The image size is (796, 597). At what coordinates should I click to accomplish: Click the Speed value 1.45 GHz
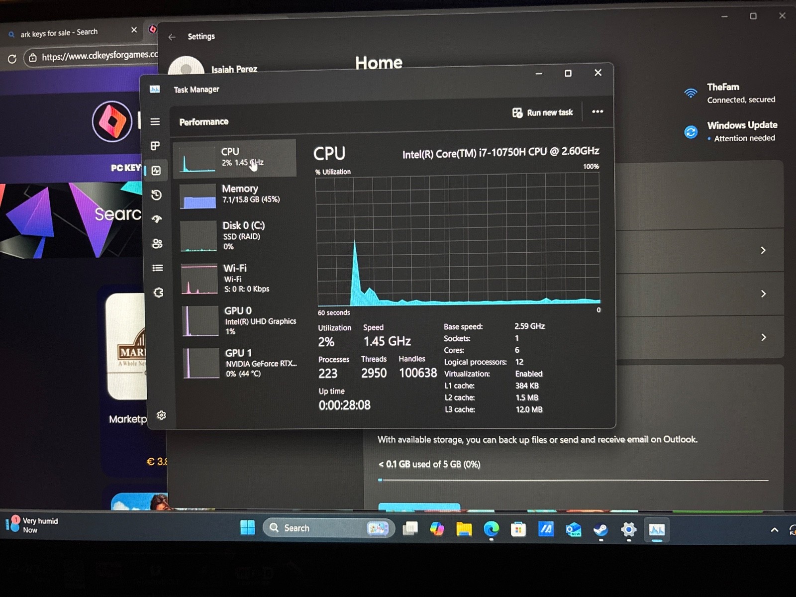(387, 341)
